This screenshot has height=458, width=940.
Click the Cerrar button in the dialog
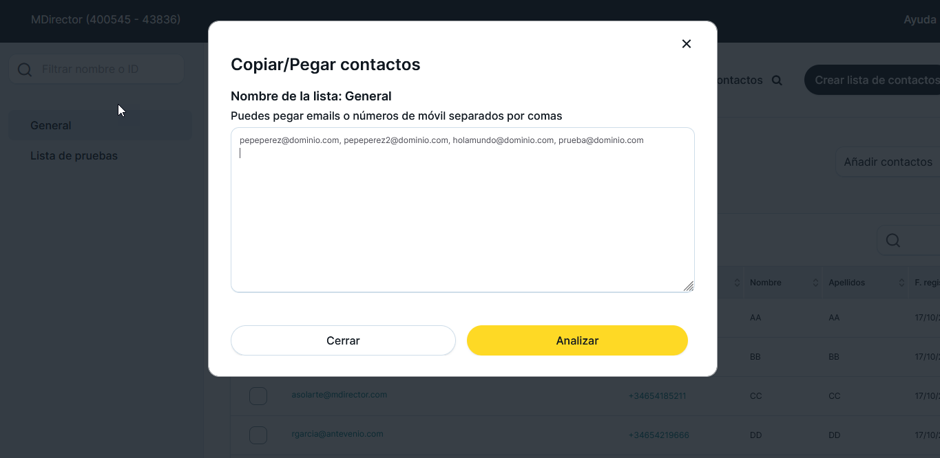pos(343,340)
